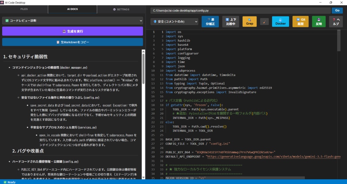The image size is (347, 184).
Task: Click the comment '# パス定義 (Pathlibによる近代化)'
Action: pyautogui.click(x=192, y=101)
